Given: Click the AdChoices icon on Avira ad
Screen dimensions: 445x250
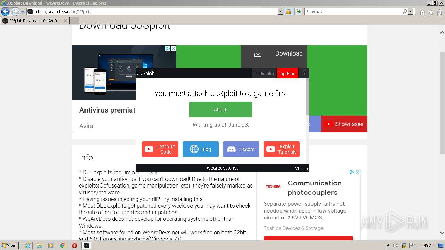Looking at the screenshot, I should pos(167,49).
